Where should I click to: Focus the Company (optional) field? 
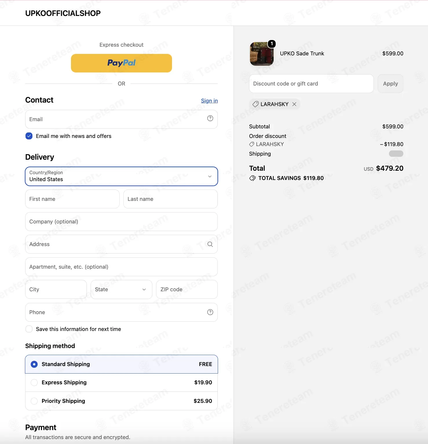[122, 222]
